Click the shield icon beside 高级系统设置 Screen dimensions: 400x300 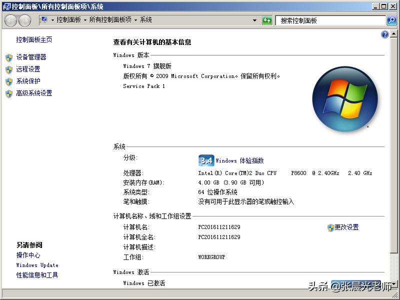click(9, 93)
